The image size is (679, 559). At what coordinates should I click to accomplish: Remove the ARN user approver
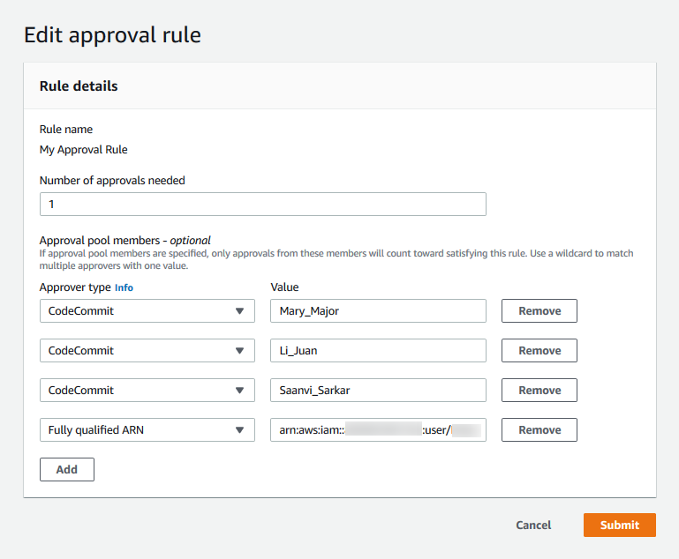[539, 430]
